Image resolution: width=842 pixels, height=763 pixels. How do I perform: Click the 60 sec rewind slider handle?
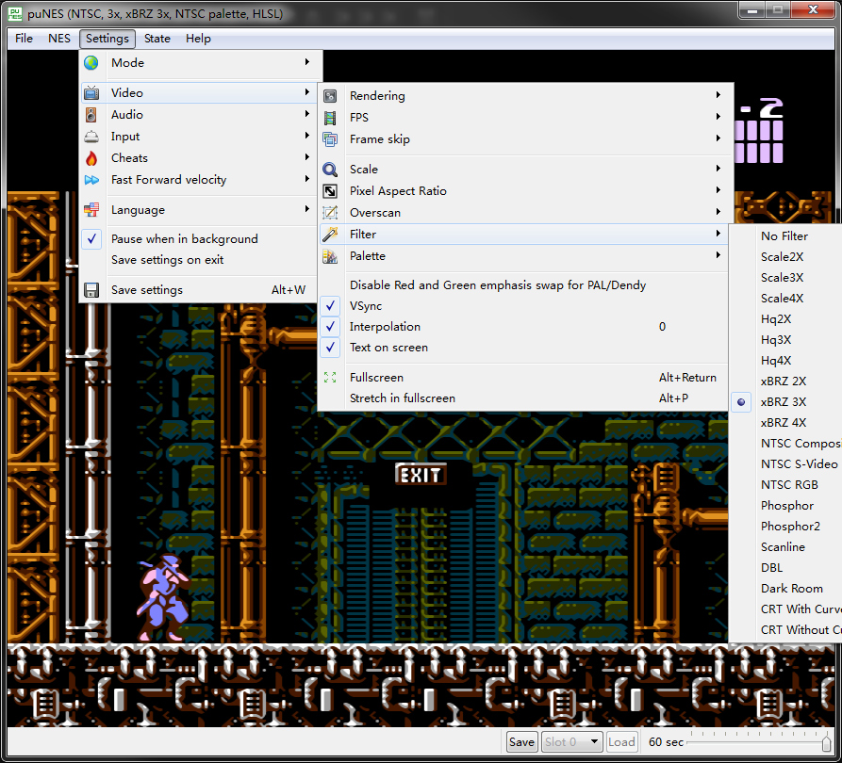(826, 742)
